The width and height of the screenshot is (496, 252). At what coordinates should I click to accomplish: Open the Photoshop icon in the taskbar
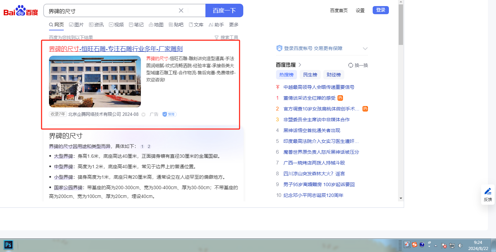click(x=8, y=245)
